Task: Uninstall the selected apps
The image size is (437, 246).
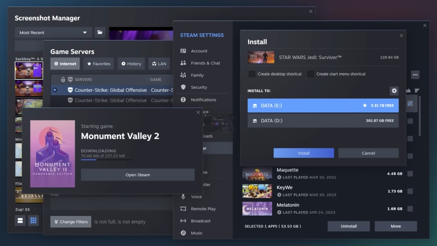Action: 349,226
